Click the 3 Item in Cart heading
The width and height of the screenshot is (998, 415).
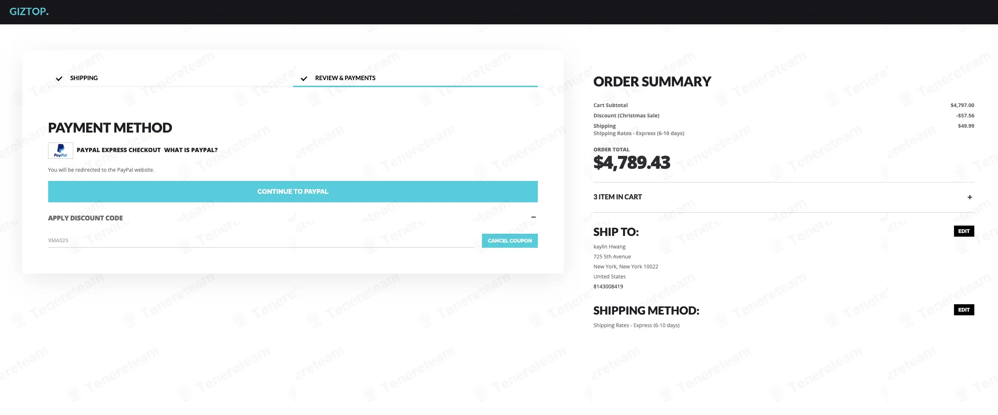(617, 197)
